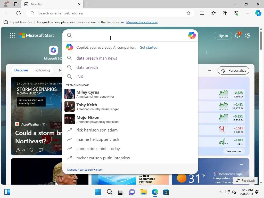
Task: Open AccuWeather storm story headline
Action: tap(38, 137)
